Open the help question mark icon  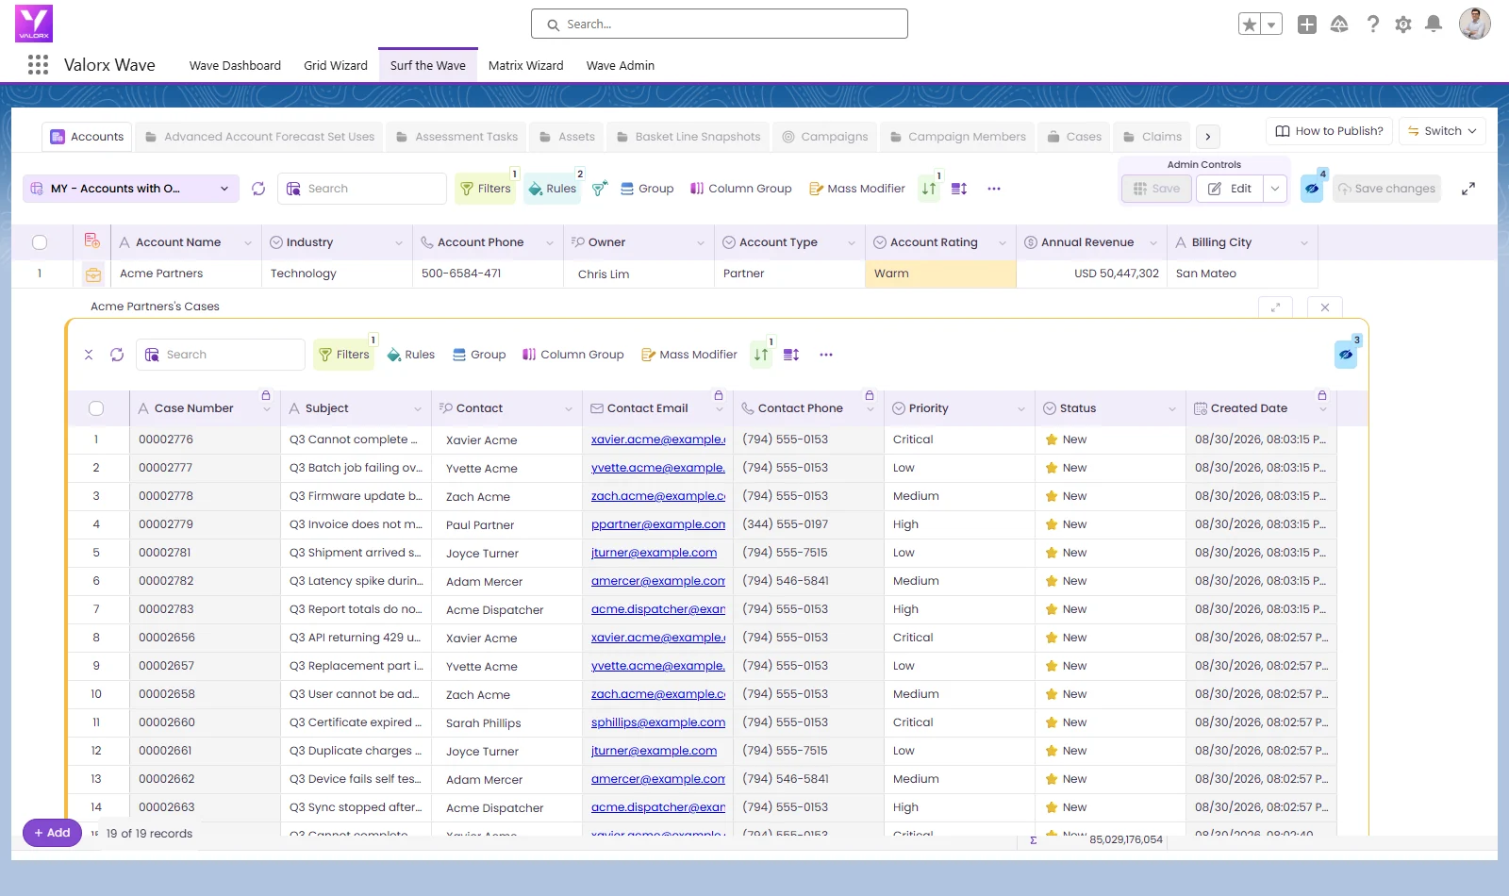pyautogui.click(x=1373, y=25)
